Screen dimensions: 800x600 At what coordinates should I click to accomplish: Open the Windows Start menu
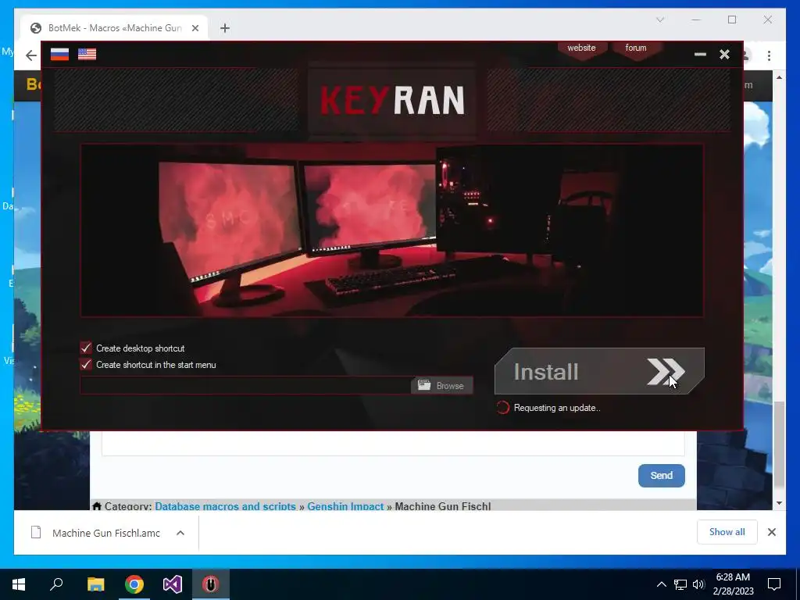coord(19,584)
